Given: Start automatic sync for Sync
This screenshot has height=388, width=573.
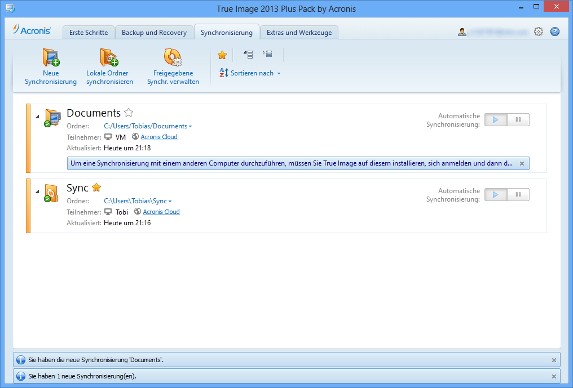Looking at the screenshot, I should (x=496, y=194).
